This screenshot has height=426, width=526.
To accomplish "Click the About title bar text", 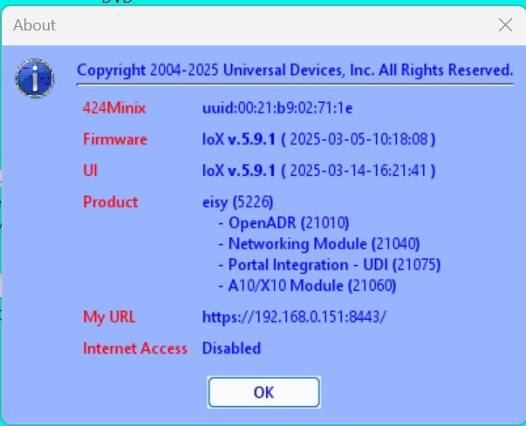I will pyautogui.click(x=34, y=25).
